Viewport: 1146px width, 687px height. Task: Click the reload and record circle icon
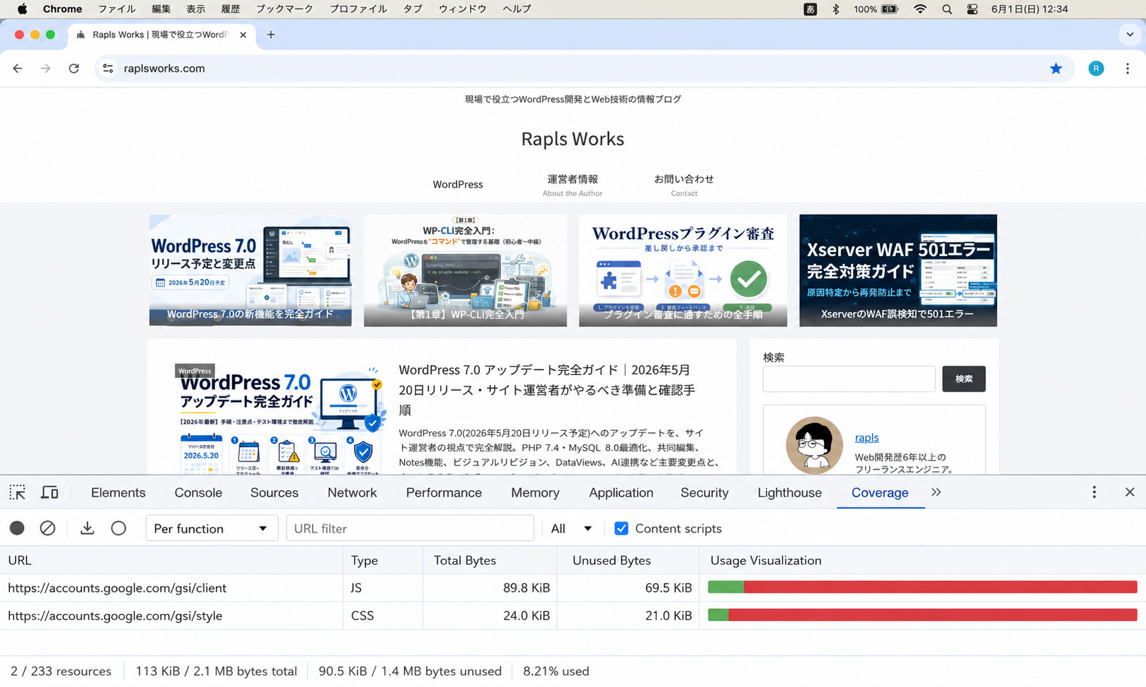click(x=118, y=529)
